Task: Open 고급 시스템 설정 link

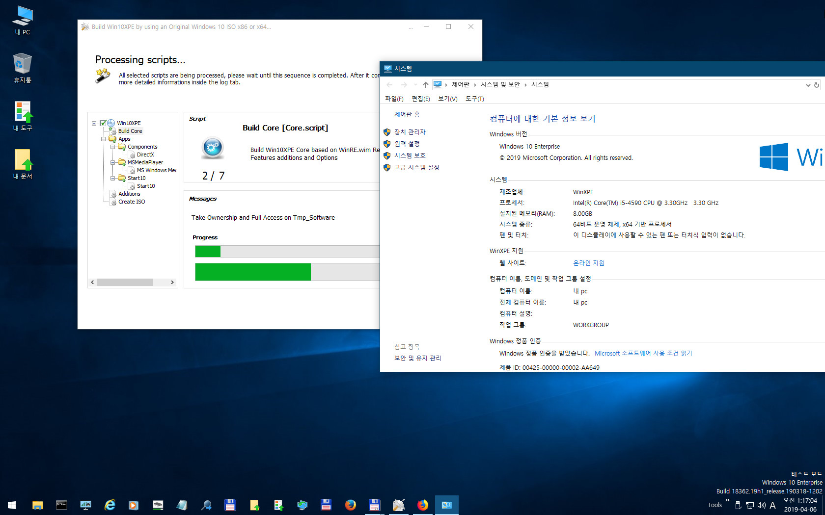Action: 416,167
